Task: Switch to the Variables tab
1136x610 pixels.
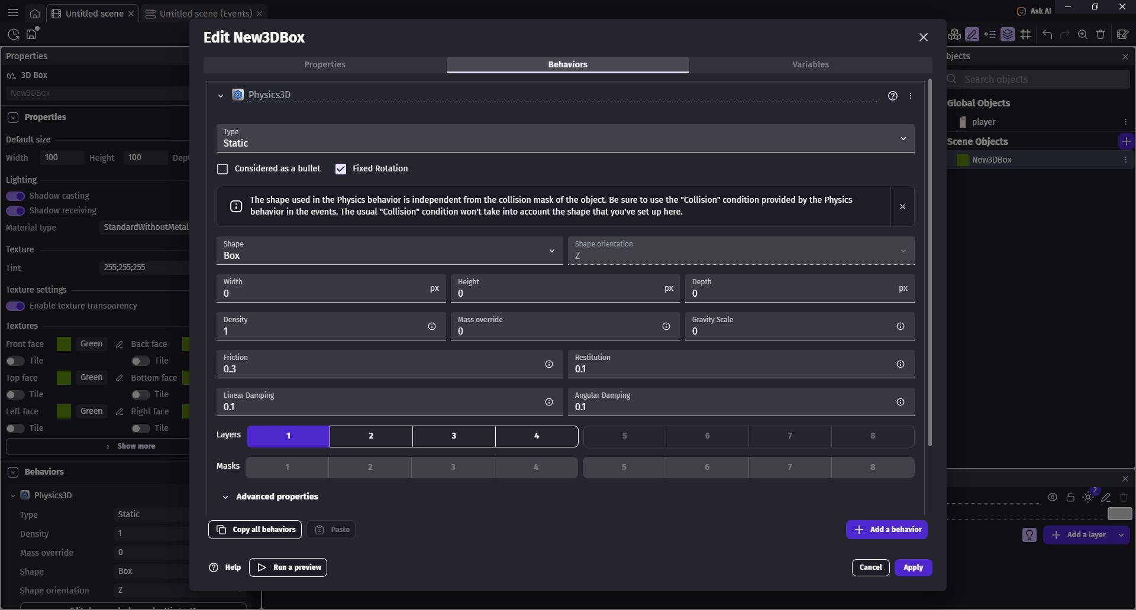Action: tap(810, 64)
